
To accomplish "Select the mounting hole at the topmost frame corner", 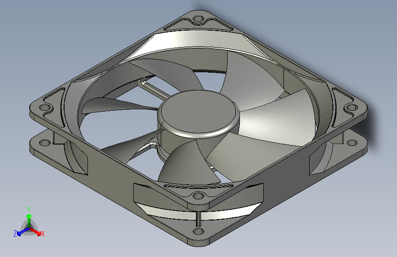I will (x=198, y=19).
